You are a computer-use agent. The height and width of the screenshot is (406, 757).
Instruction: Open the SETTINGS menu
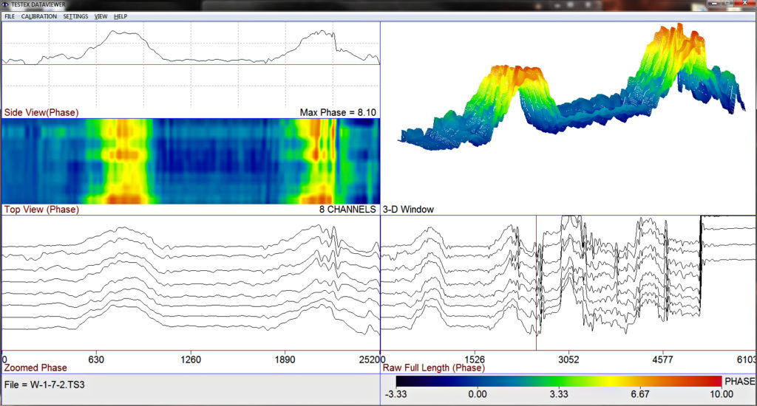(75, 16)
